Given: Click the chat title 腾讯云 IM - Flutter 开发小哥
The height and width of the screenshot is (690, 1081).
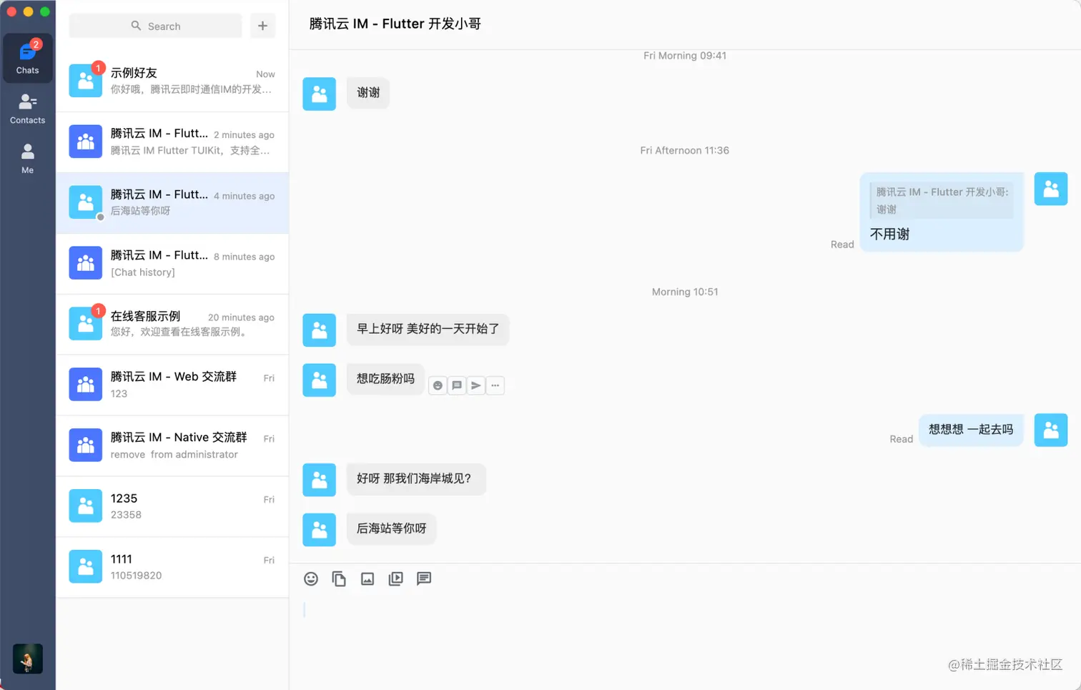Looking at the screenshot, I should click(x=395, y=24).
